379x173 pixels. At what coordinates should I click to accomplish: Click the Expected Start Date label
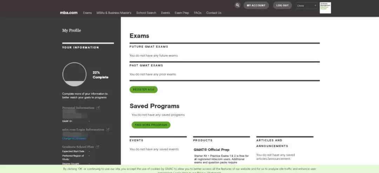(73, 151)
